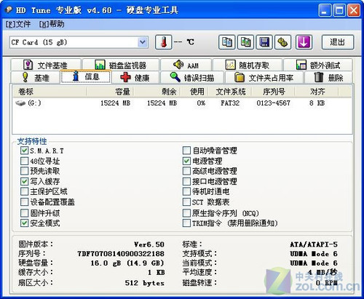Toggle the S.M.A.R.T checkbox

click(x=24, y=151)
